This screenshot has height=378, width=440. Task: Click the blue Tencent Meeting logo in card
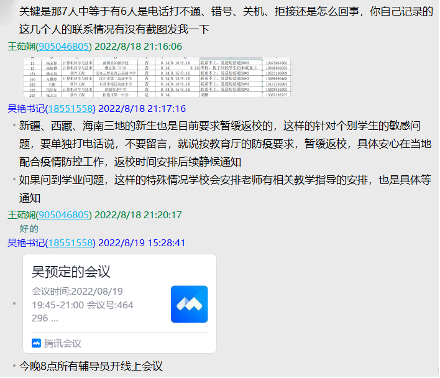click(189, 304)
